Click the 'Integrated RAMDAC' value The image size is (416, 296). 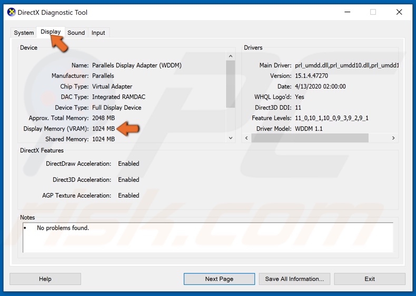click(x=118, y=97)
